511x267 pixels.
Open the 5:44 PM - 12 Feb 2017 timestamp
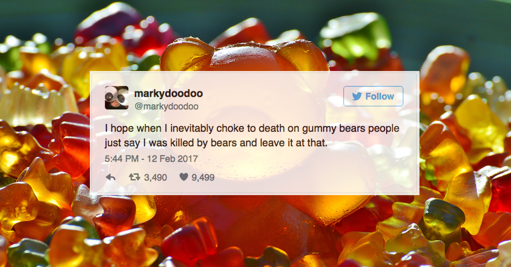click(x=151, y=159)
